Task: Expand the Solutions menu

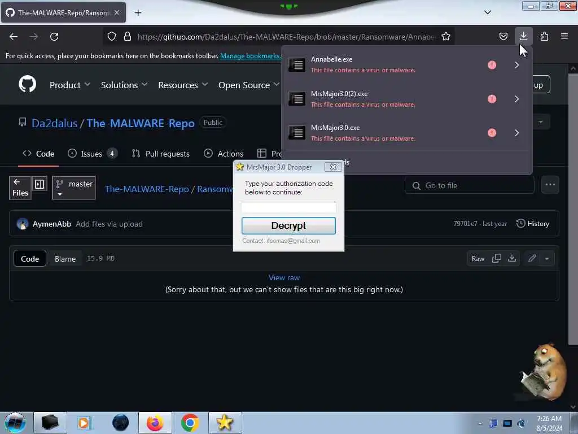Action: click(124, 85)
